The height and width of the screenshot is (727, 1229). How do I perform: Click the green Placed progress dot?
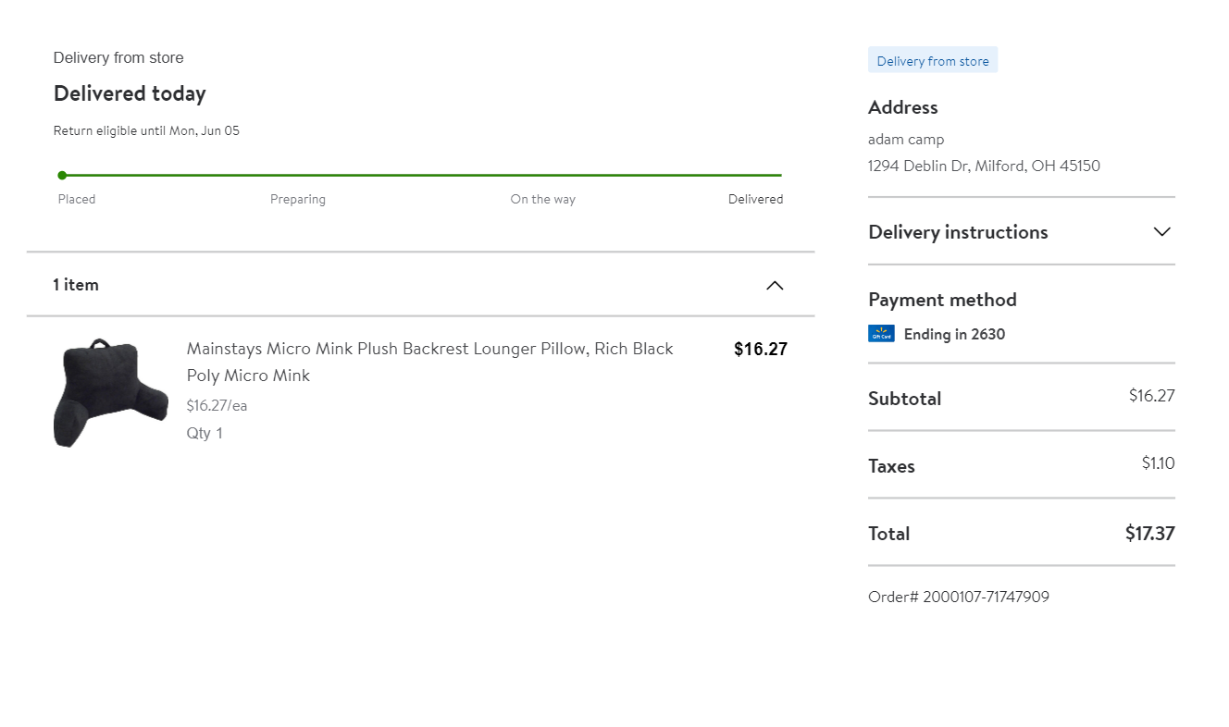(x=62, y=175)
